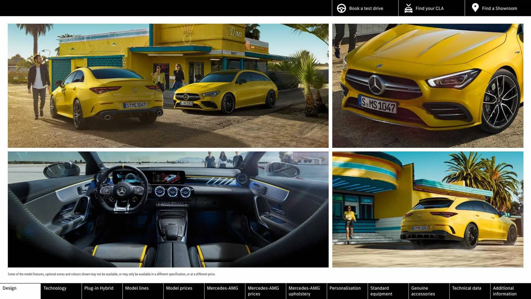Open the Find a Showroom link
The height and width of the screenshot is (299, 531).
(499, 8)
